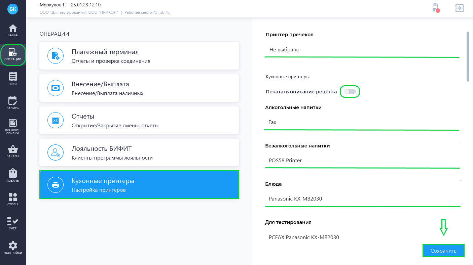473x265 pixels.
Task: Open Внешние ссылки in the sidebar
Action: click(x=13, y=127)
